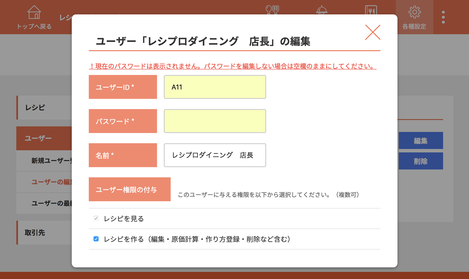Open the vertical three-dot more menu

[443, 17]
